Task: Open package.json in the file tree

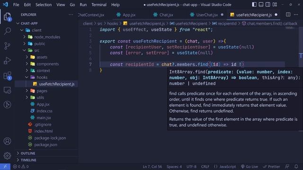Action: point(45,144)
